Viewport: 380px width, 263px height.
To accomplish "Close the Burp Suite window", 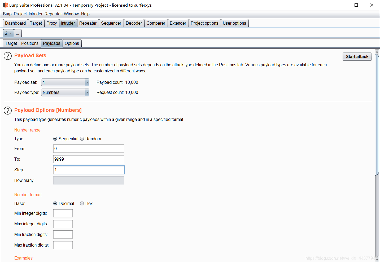I will [372, 5].
